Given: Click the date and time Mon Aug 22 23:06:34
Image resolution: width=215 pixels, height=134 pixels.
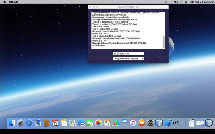Looking at the screenshot, I should coord(202,2).
